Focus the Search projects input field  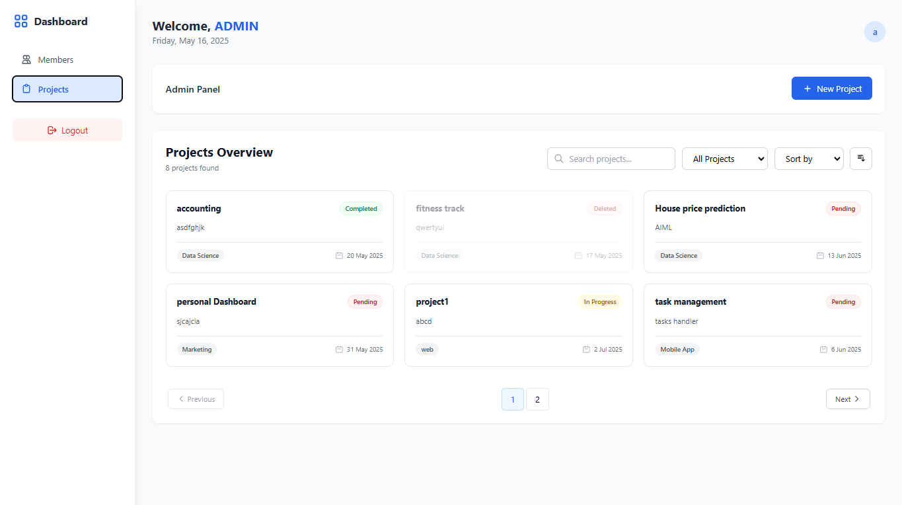[618, 159]
